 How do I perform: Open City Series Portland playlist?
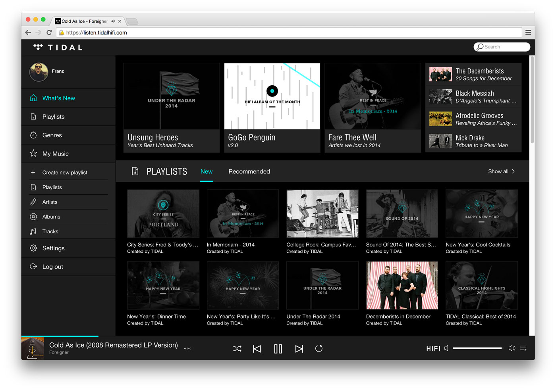click(163, 213)
